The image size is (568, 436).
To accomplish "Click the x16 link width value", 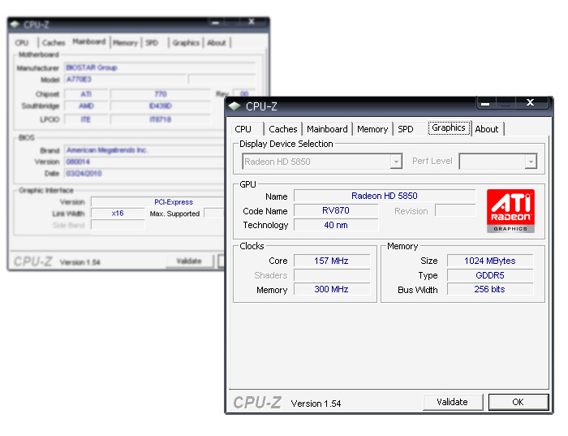I will tap(118, 213).
